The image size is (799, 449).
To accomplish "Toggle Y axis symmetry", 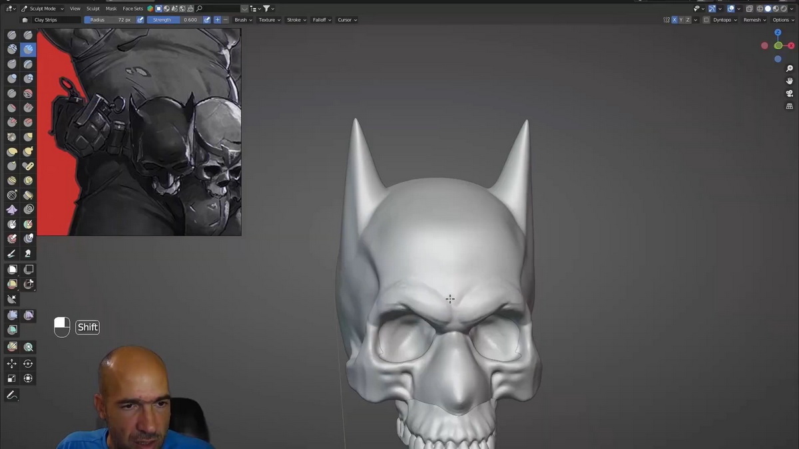I will pyautogui.click(x=681, y=20).
